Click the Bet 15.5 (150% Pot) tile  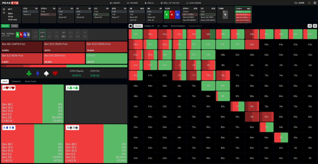(x=64, y=47)
